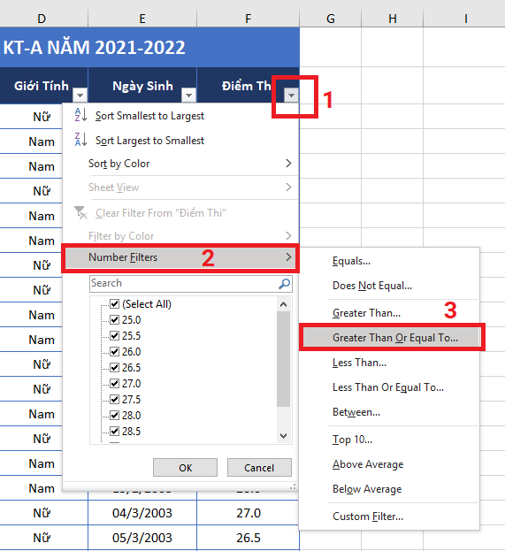
Task: Select column D header
Action: [x=42, y=19]
